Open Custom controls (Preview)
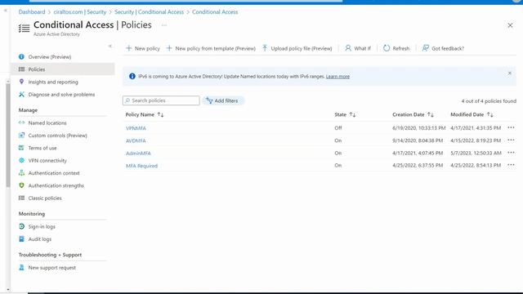The height and width of the screenshot is (294, 523). tap(58, 136)
